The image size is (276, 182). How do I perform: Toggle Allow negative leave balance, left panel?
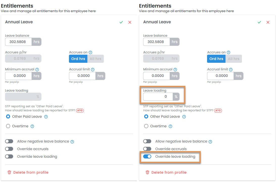9,141
